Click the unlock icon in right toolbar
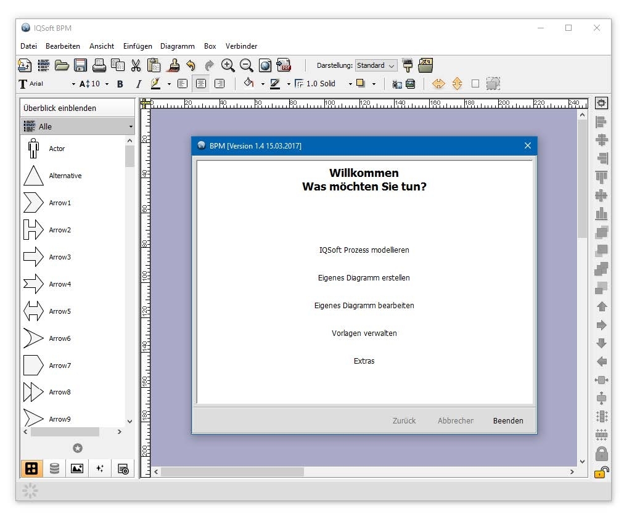The width and height of the screenshot is (632, 519). (601, 472)
